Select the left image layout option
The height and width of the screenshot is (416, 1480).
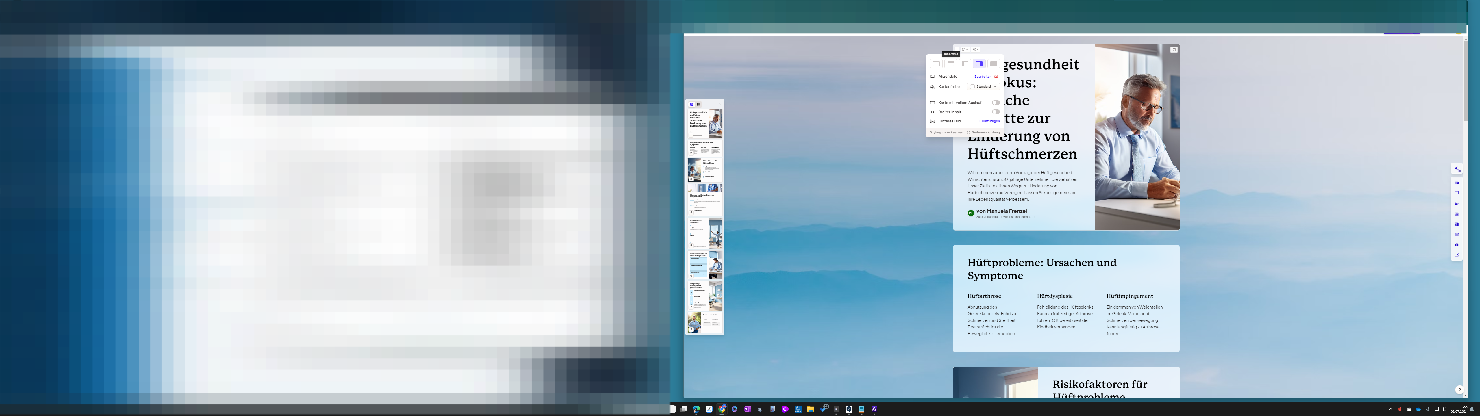[965, 64]
